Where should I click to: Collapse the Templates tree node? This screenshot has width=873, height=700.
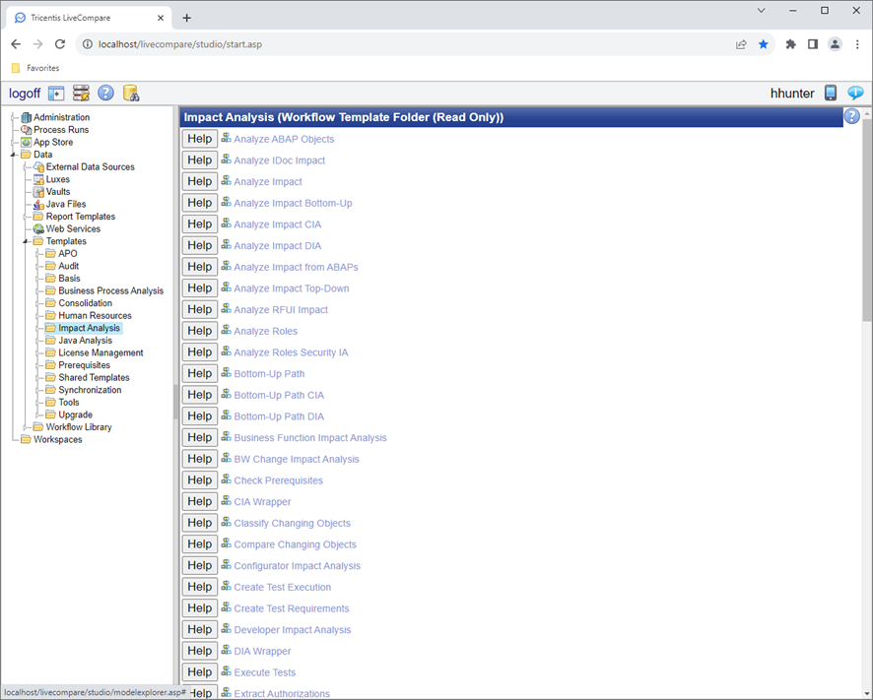tap(25, 241)
